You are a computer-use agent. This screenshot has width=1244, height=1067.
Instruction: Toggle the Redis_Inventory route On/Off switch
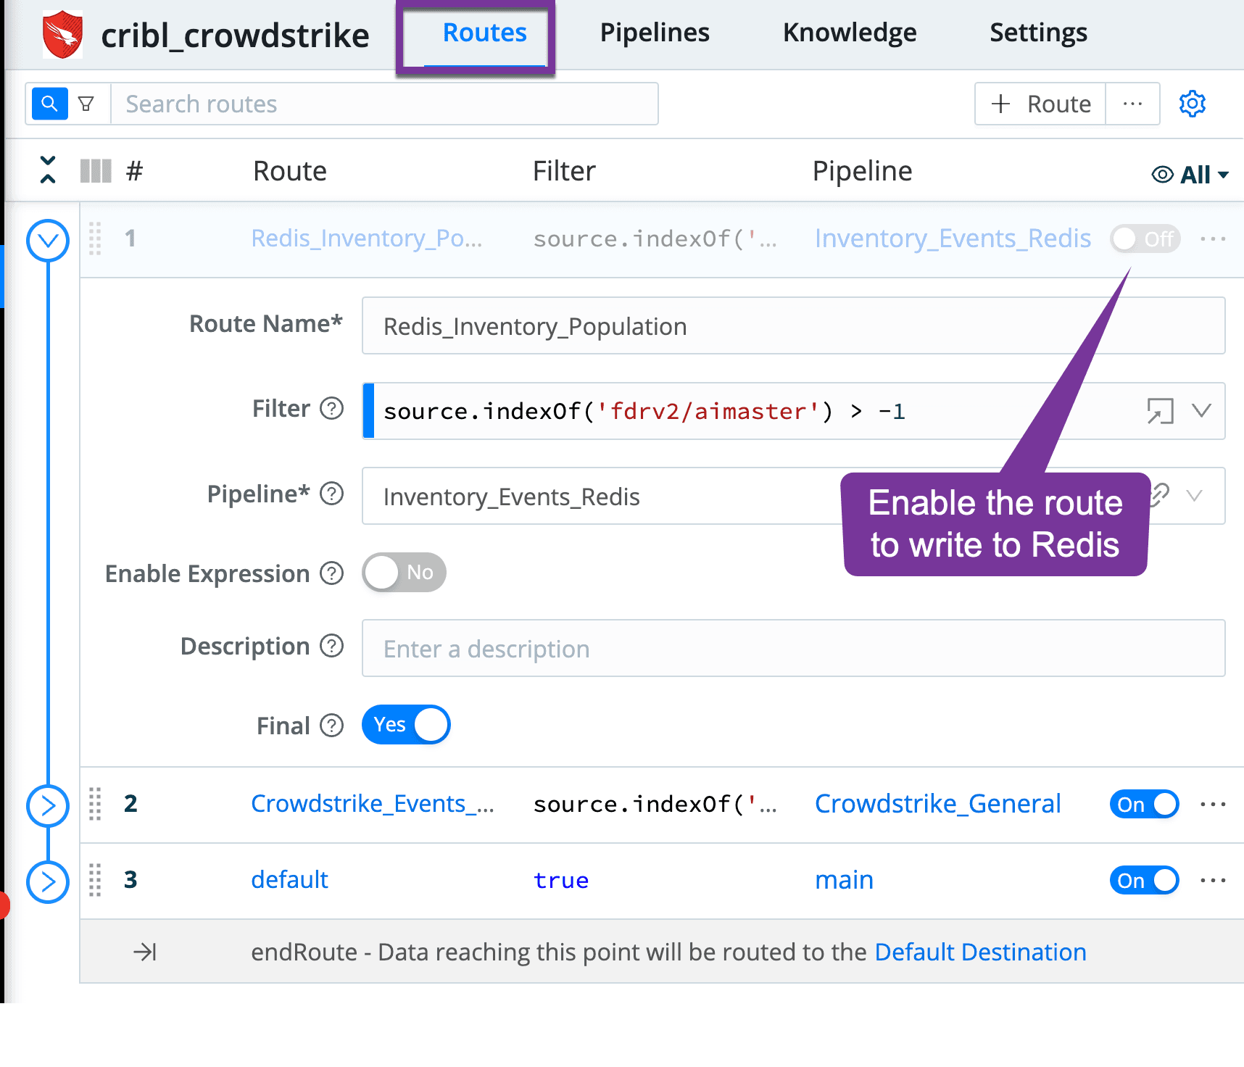click(x=1145, y=238)
